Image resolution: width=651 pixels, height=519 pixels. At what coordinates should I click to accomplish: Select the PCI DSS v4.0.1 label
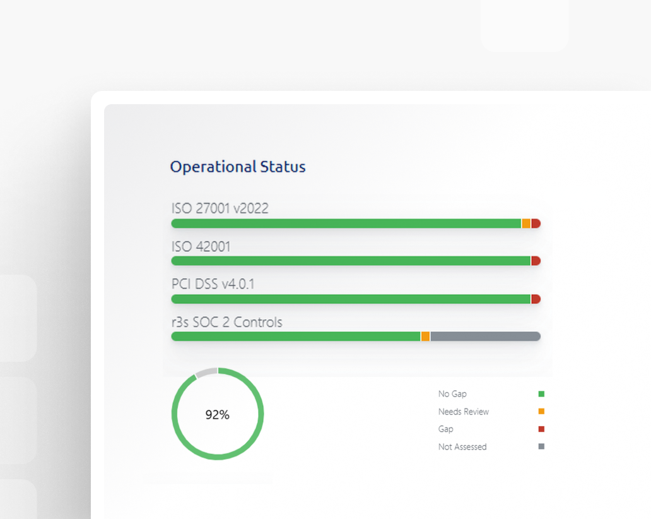(x=213, y=284)
